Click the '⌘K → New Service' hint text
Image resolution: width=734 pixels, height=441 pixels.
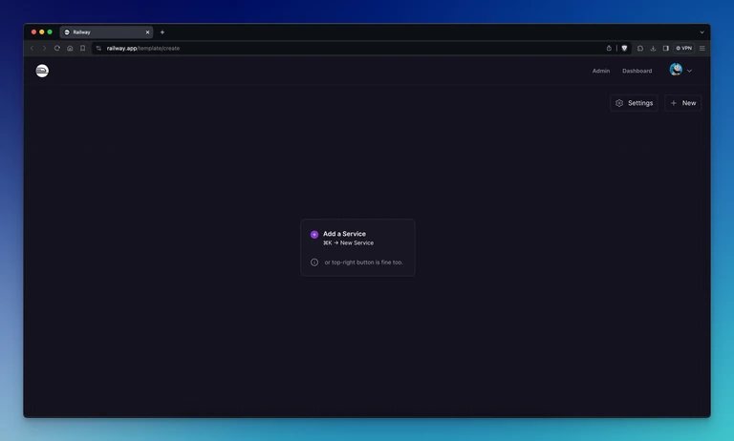click(348, 243)
